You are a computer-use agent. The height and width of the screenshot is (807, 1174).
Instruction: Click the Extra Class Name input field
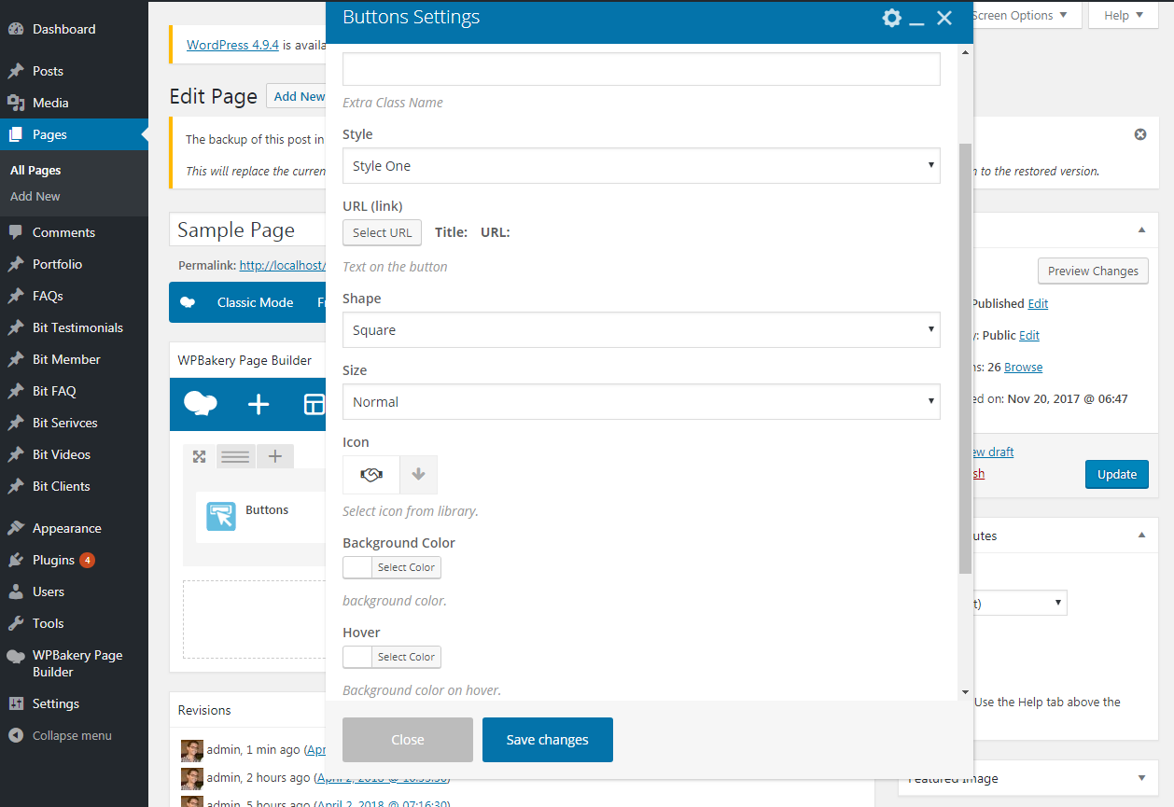(641, 69)
